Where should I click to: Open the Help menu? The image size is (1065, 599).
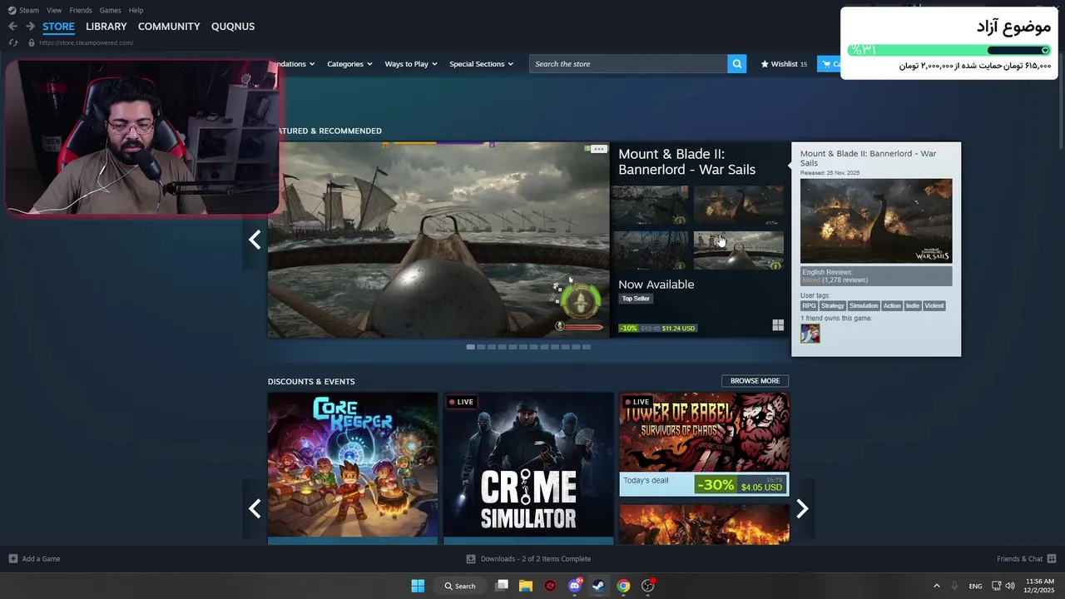[136, 10]
